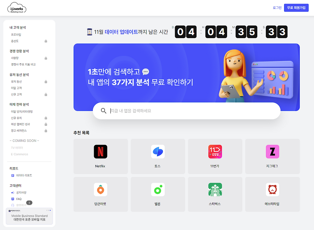314x230 pixels.
Task: Select 사용량 in sidebar
Action: 15,58
